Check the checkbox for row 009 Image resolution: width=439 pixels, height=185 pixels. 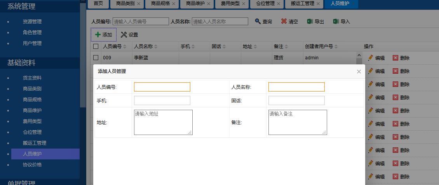pos(96,58)
